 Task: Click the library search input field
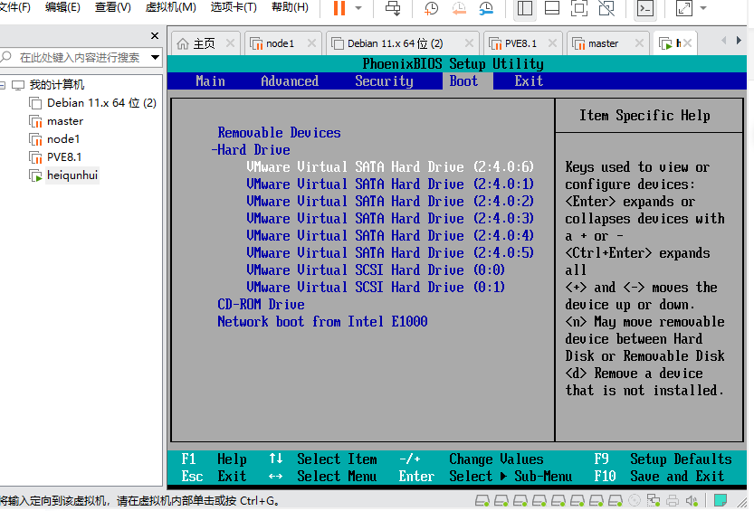(81, 58)
